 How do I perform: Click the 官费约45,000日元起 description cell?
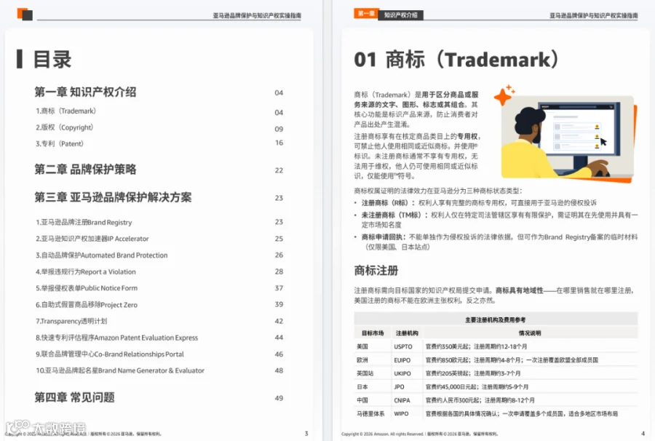[x=477, y=386]
